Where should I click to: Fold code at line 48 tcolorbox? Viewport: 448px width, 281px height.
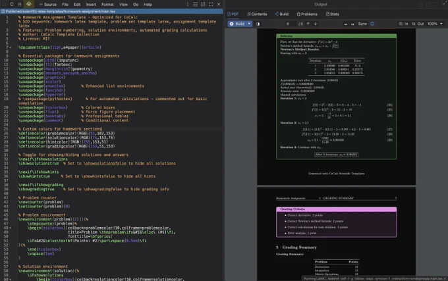(11, 228)
